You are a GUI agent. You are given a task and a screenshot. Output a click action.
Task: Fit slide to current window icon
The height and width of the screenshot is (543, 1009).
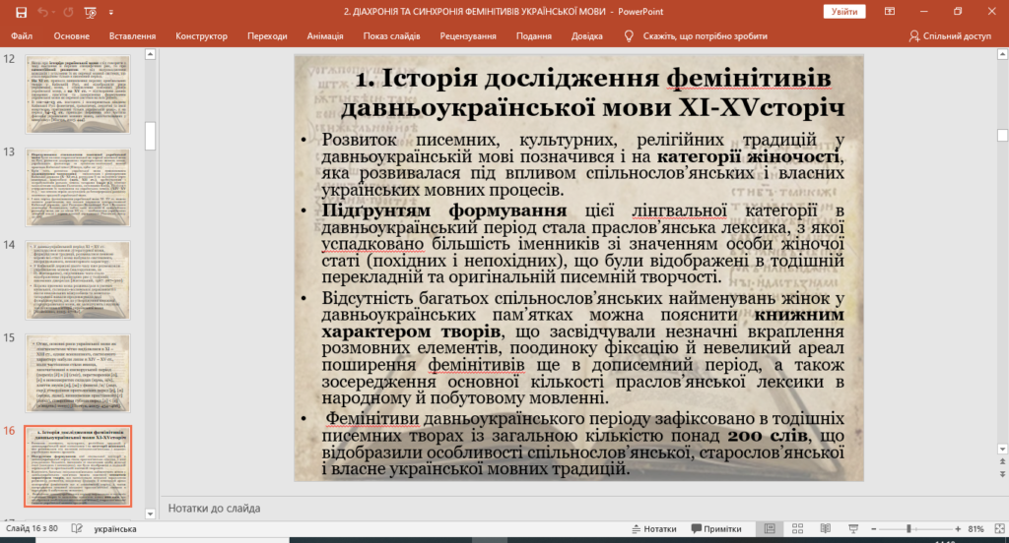999,529
